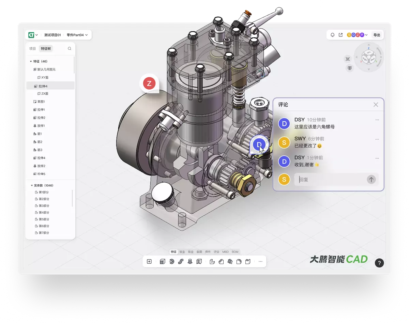Choose the sweep tool icon
This screenshot has height=323, width=409.
(x=181, y=261)
